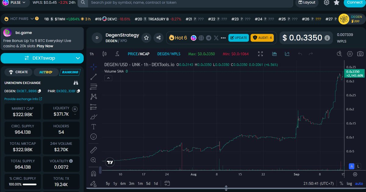Select the ruler measure tool

(x=94, y=150)
